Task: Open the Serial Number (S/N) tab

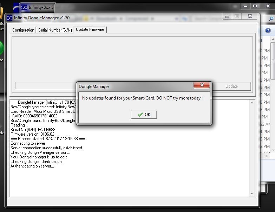Action: click(55, 30)
